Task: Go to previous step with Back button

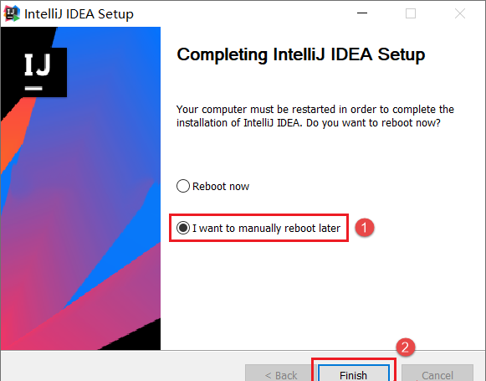Action: pyautogui.click(x=281, y=373)
